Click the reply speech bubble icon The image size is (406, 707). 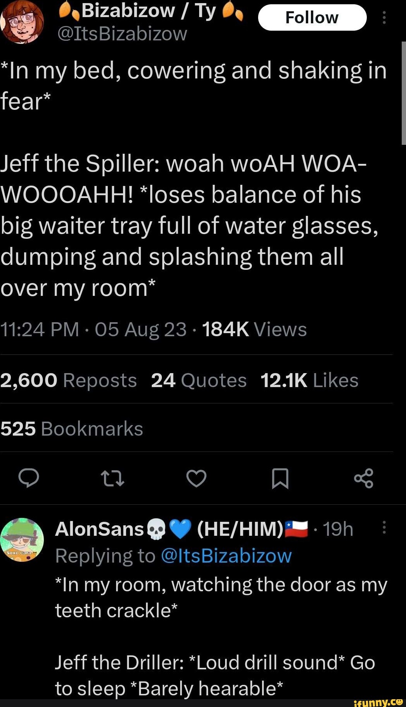[x=29, y=478]
